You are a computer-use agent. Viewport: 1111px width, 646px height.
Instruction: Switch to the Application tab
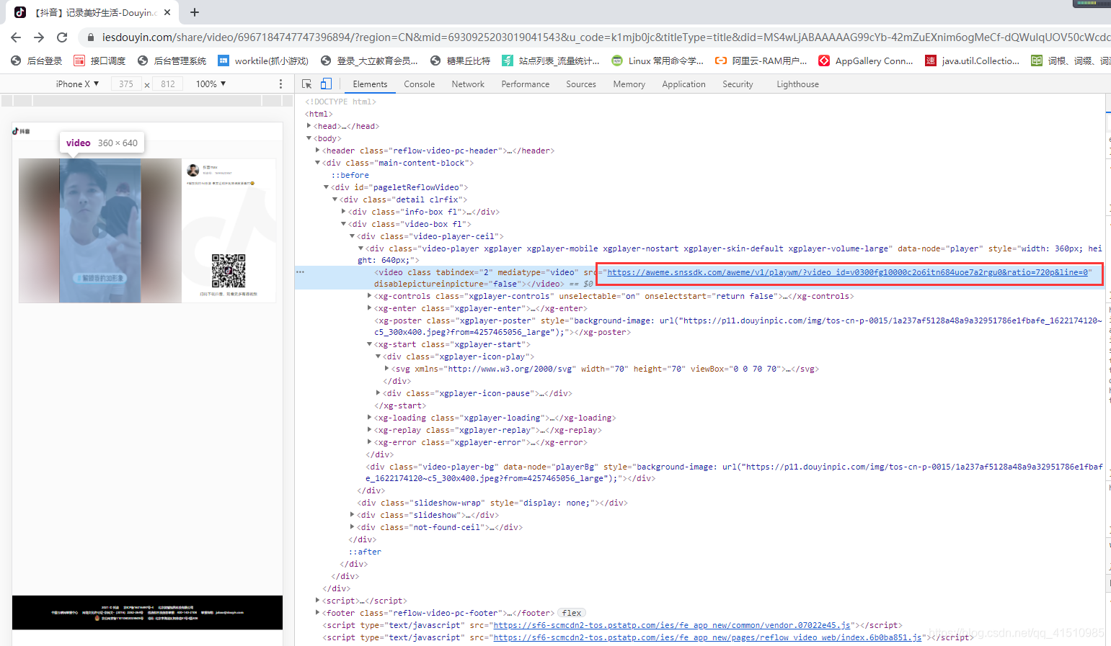[x=683, y=84]
